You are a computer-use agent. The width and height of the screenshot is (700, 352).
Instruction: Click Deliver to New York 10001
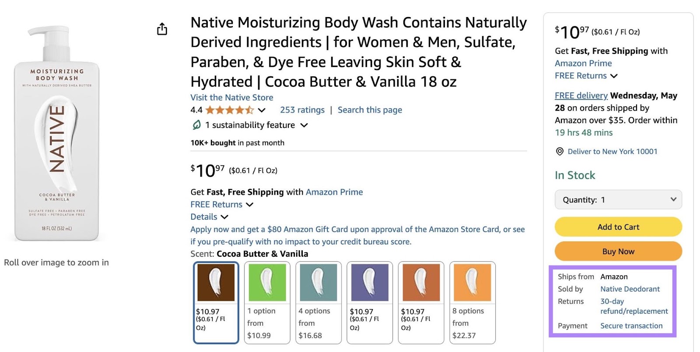coord(612,151)
